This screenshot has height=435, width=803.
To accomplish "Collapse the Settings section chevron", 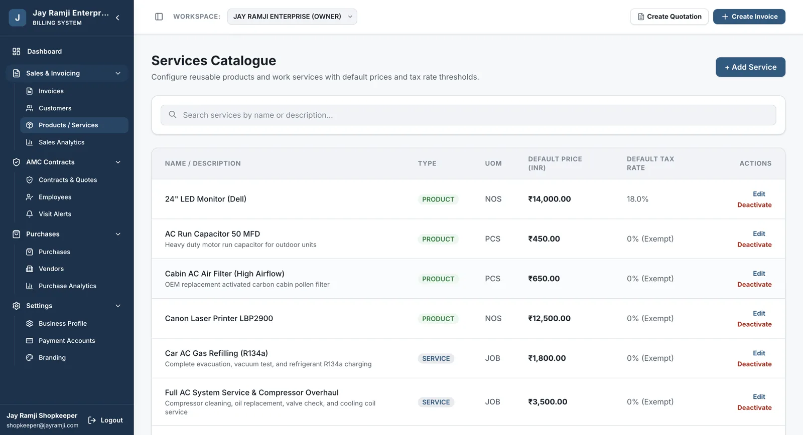I will 118,306.
